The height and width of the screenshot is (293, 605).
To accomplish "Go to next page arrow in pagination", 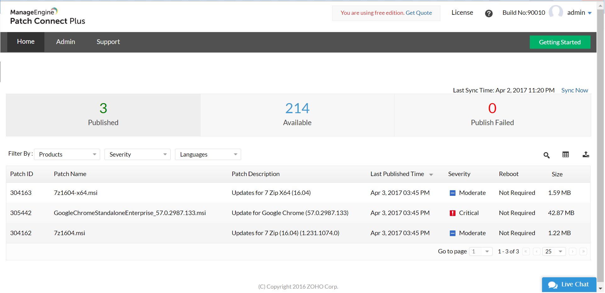I will [573, 252].
